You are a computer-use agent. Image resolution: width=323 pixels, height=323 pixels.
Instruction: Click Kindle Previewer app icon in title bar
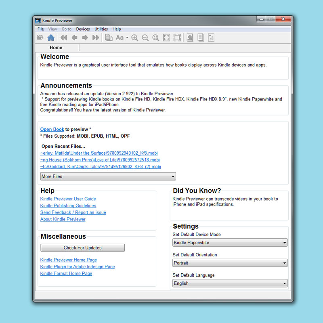tap(38, 21)
